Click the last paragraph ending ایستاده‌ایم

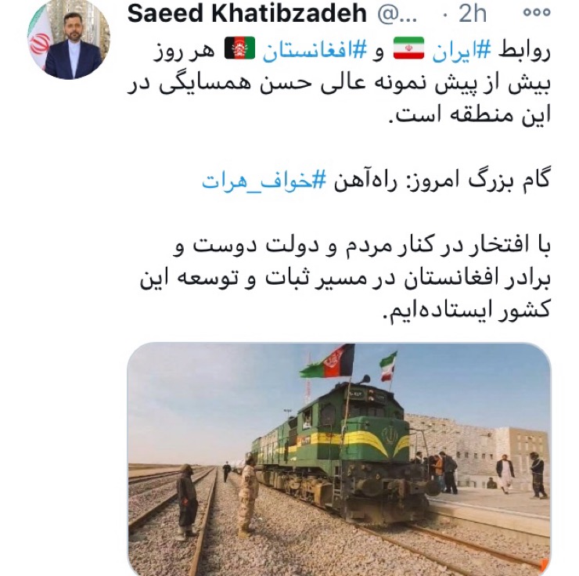345,279
